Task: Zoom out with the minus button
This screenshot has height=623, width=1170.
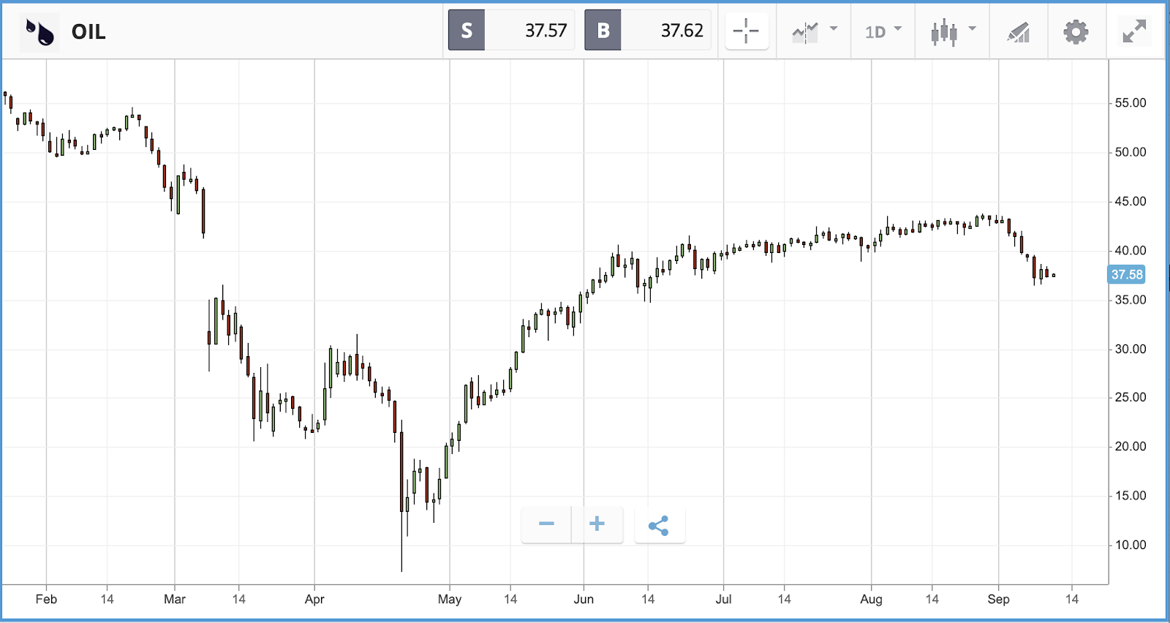Action: tap(546, 524)
